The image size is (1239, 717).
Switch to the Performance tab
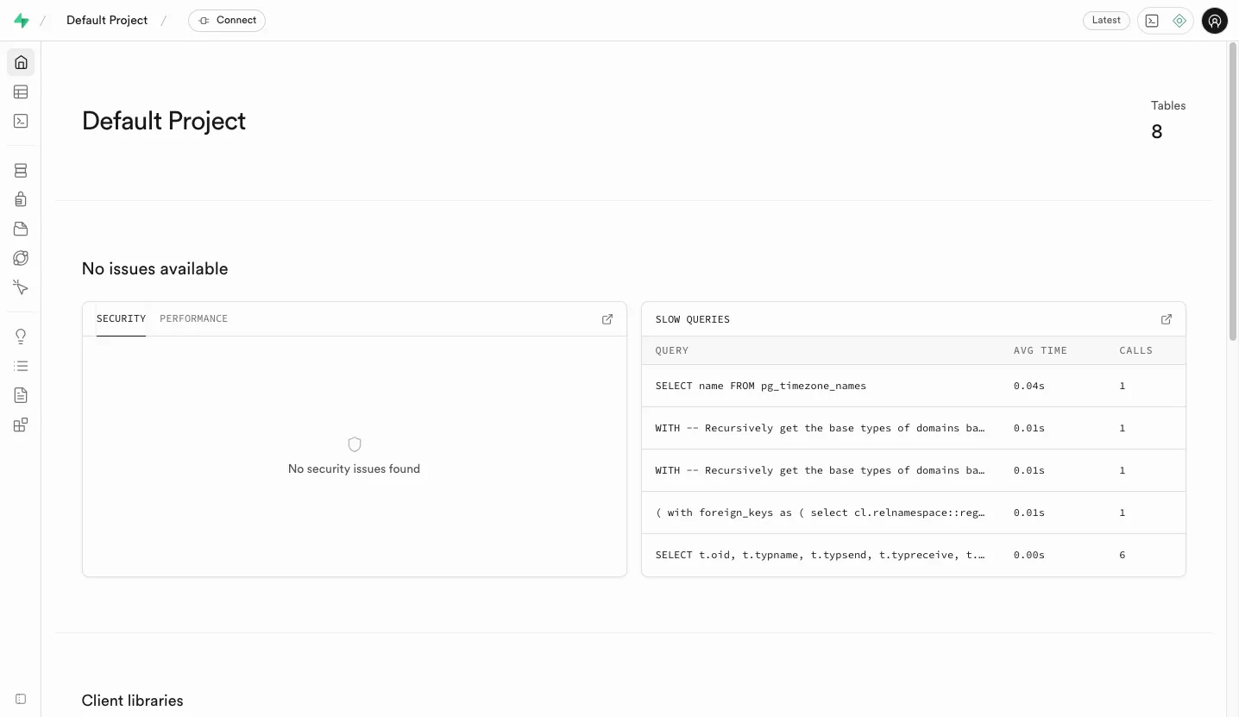[193, 318]
